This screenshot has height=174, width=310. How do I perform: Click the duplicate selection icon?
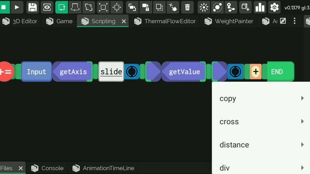point(159,7)
